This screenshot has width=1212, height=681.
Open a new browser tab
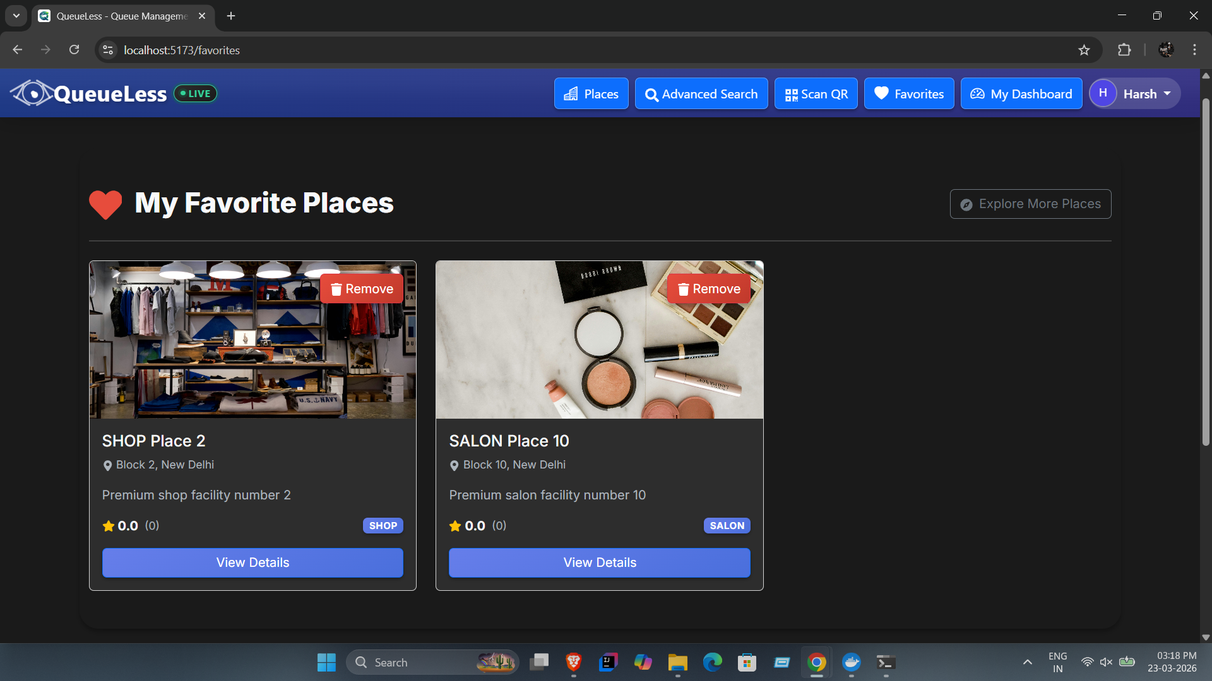point(231,16)
